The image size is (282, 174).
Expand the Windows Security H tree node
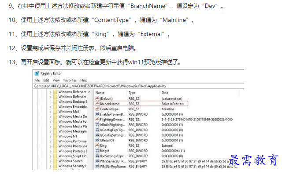(50, 166)
